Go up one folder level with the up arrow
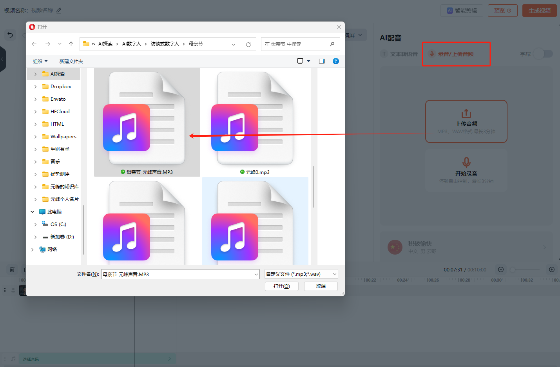Viewport: 560px width, 367px height. [x=71, y=44]
